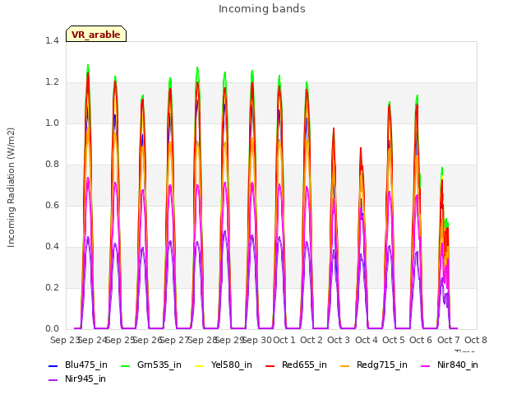This screenshot has height=395, width=526.
Task: Click the 1.0 y-axis tick label
Action: click(x=52, y=123)
